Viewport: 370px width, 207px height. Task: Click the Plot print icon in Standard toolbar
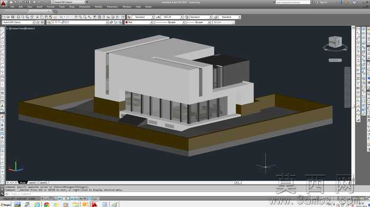tap(18, 17)
